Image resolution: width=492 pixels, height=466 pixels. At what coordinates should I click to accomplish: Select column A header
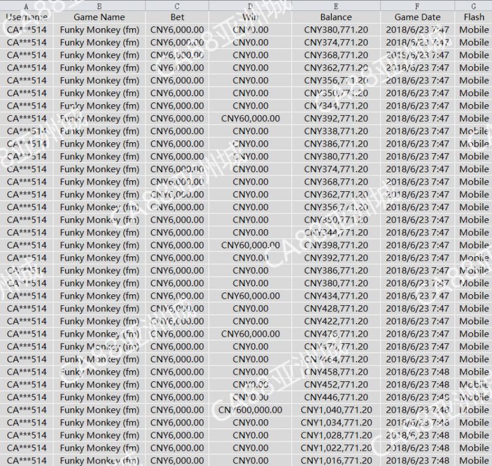(x=26, y=6)
